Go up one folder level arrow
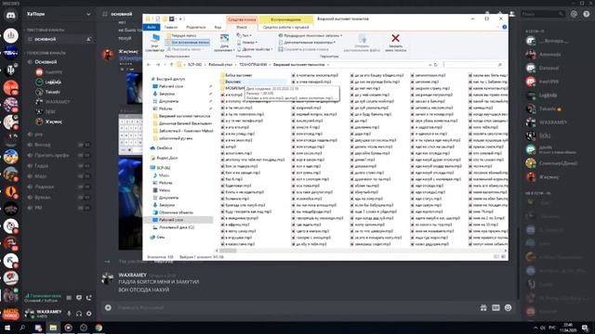Screen dimensions: 595x334 [x=171, y=65]
